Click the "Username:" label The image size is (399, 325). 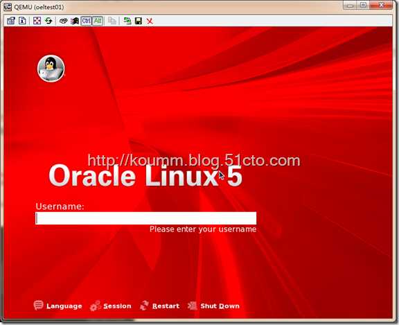pyautogui.click(x=60, y=206)
